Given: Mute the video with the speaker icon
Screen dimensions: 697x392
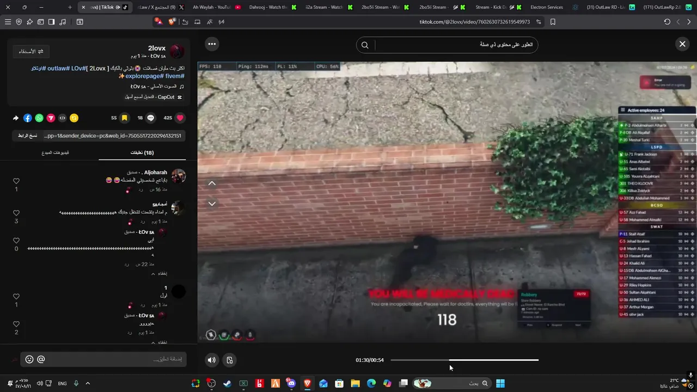Looking at the screenshot, I should (x=212, y=360).
